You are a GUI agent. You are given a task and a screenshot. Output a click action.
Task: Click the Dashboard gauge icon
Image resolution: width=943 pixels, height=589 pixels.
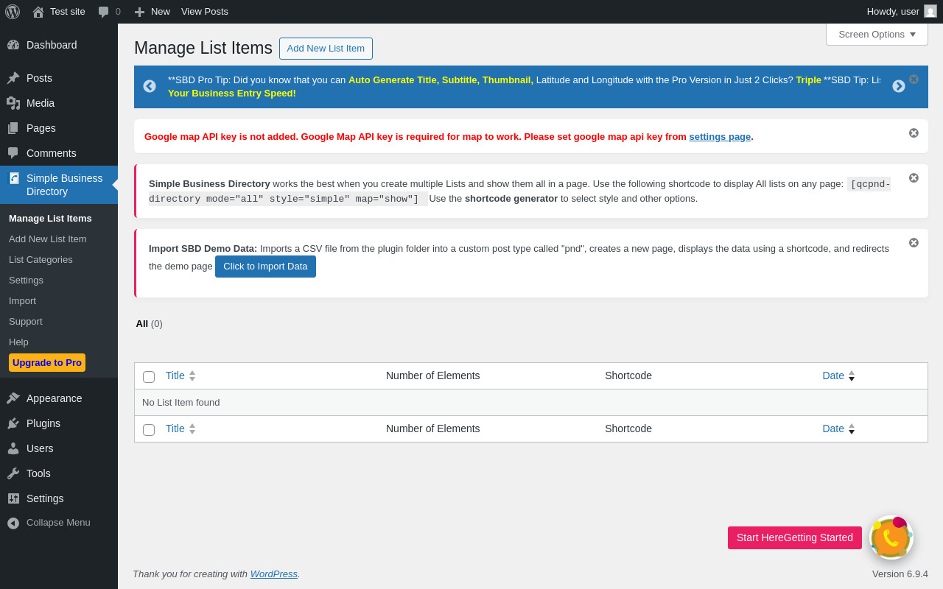[x=13, y=45]
